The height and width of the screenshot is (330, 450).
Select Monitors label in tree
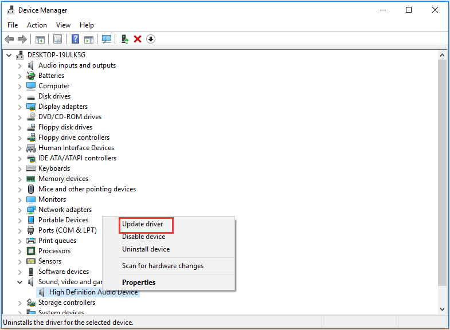pyautogui.click(x=52, y=199)
